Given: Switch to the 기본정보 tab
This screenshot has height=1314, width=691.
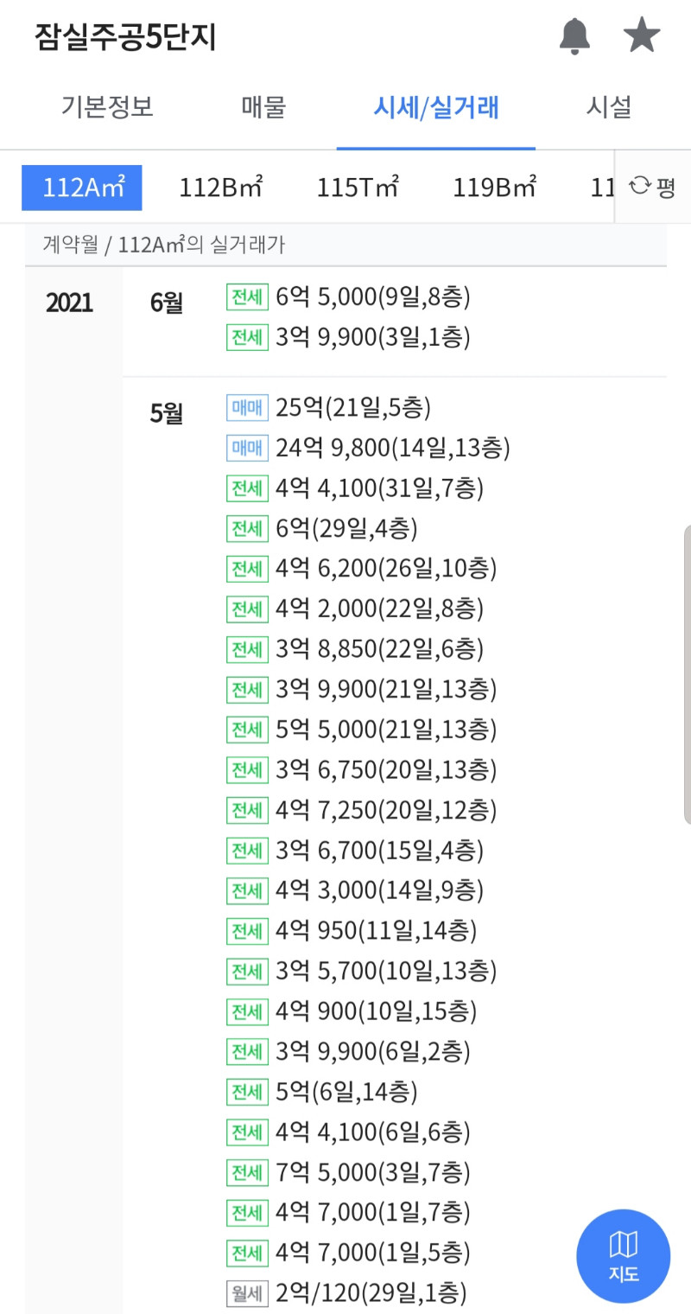Looking at the screenshot, I should pyautogui.click(x=107, y=108).
